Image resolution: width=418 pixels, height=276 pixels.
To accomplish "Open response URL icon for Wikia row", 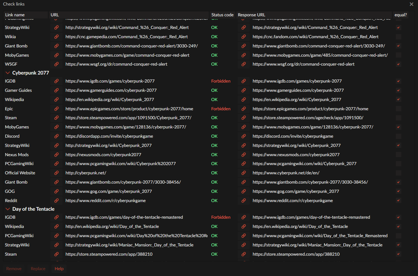I will coord(244,37).
